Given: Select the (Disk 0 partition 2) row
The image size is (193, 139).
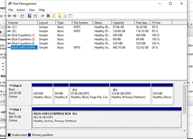Looking at the screenshot, I should (x=23, y=39).
